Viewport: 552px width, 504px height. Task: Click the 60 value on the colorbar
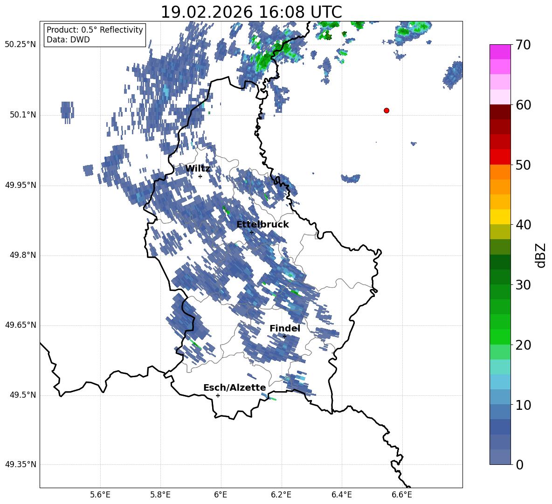pyautogui.click(x=523, y=105)
